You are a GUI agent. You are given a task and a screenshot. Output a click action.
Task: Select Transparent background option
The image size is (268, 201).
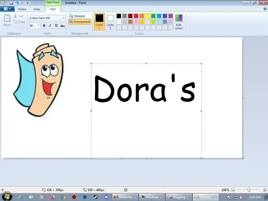pyautogui.click(x=80, y=22)
